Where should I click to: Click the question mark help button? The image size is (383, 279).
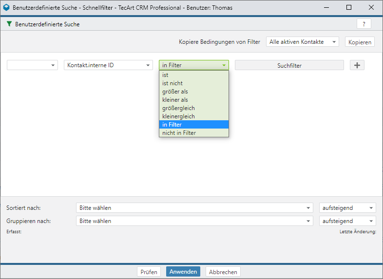(x=364, y=24)
